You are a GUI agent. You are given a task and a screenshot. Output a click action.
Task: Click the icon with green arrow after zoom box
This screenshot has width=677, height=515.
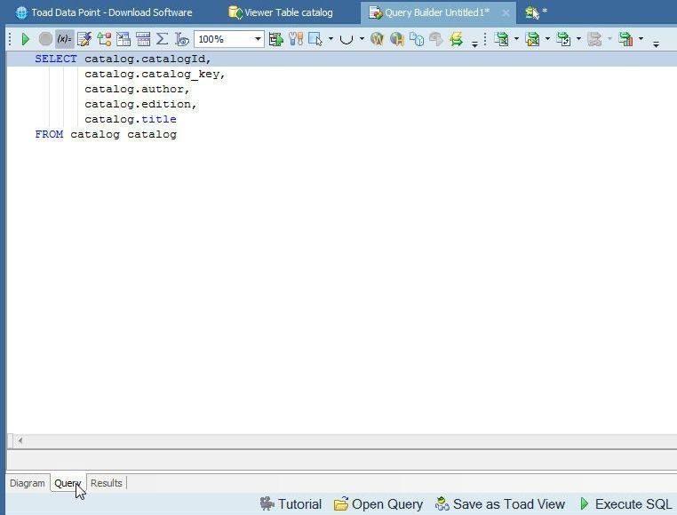point(276,39)
